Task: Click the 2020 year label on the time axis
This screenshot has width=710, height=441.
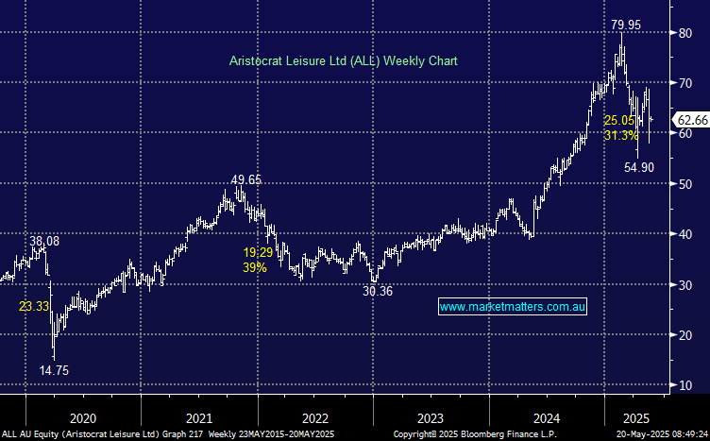Action: pos(83,418)
